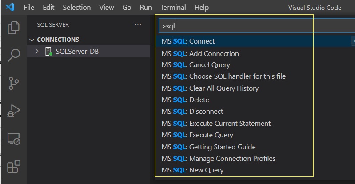Open the Edit menu
The image size is (355, 184).
click(x=48, y=7)
